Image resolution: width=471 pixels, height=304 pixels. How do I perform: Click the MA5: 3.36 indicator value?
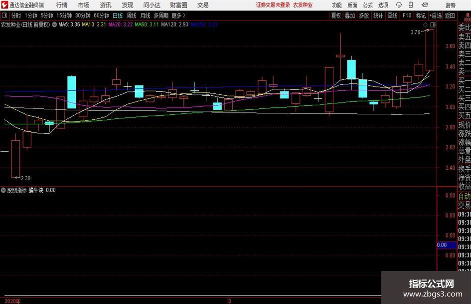tap(69, 24)
